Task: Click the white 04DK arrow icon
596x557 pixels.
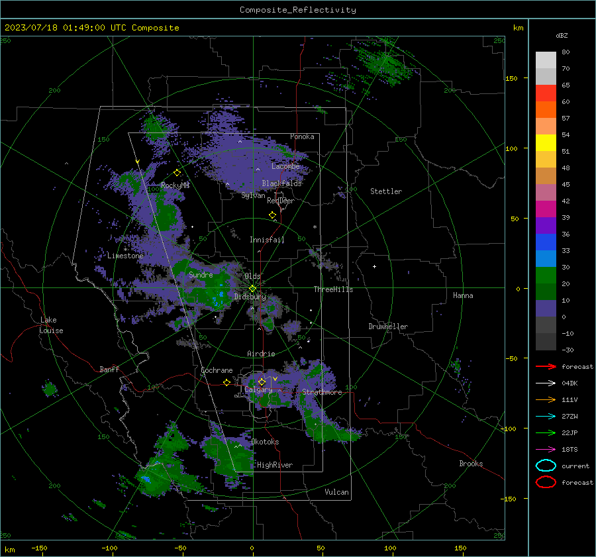Action: click(546, 383)
